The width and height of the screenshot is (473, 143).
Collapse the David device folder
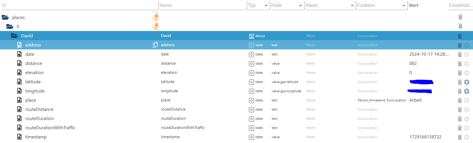coord(14,36)
